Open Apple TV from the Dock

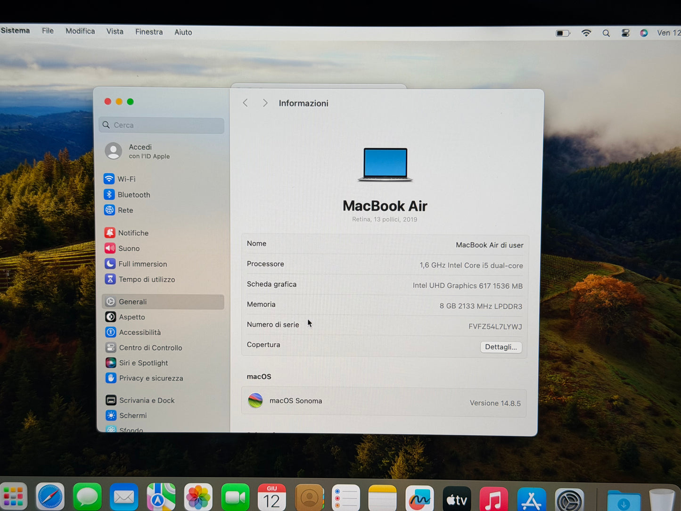click(457, 499)
